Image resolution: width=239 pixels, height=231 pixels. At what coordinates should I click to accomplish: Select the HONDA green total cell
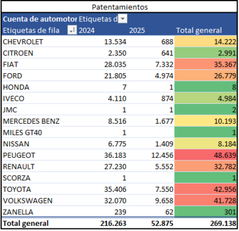[206, 87]
